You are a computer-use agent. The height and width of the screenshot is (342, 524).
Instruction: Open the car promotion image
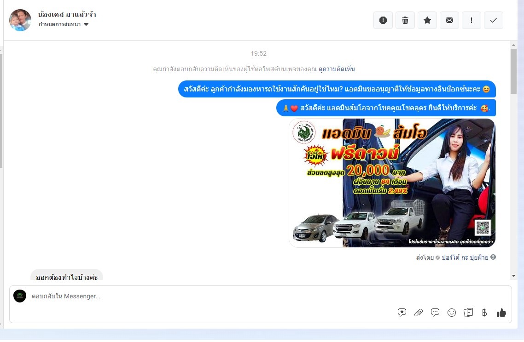pyautogui.click(x=392, y=183)
